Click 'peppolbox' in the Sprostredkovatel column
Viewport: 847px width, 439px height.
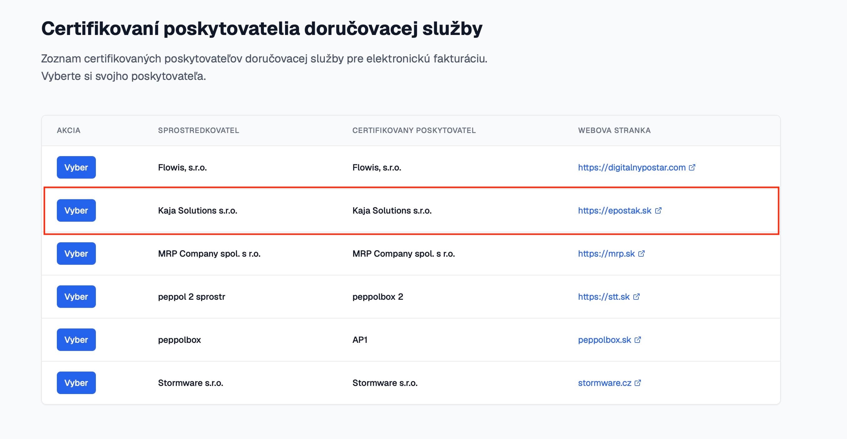click(179, 340)
